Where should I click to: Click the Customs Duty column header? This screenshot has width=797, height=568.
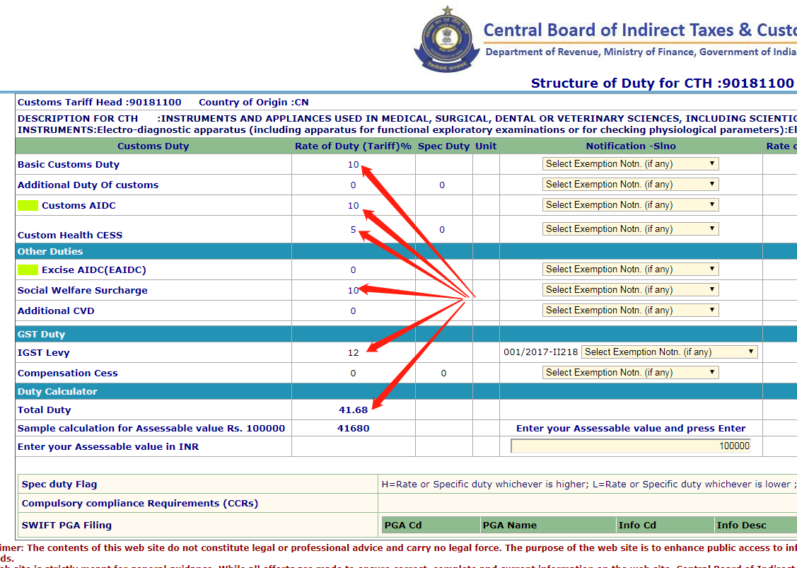pos(153,146)
